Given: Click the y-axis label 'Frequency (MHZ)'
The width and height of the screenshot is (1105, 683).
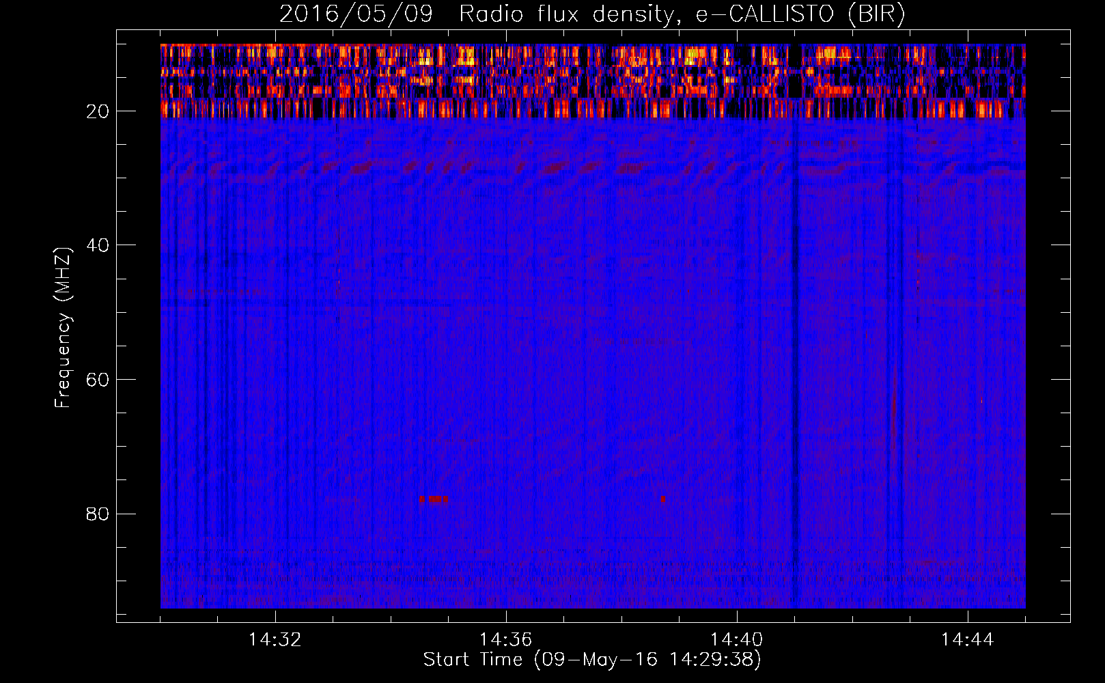Looking at the screenshot, I should pyautogui.click(x=63, y=327).
